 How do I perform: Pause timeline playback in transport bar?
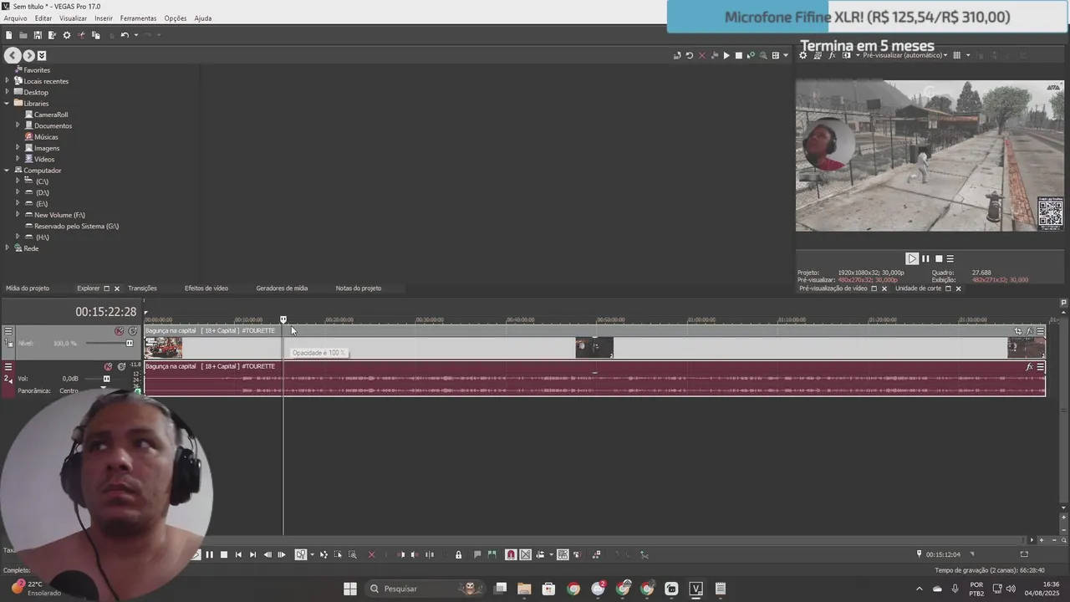coord(209,554)
